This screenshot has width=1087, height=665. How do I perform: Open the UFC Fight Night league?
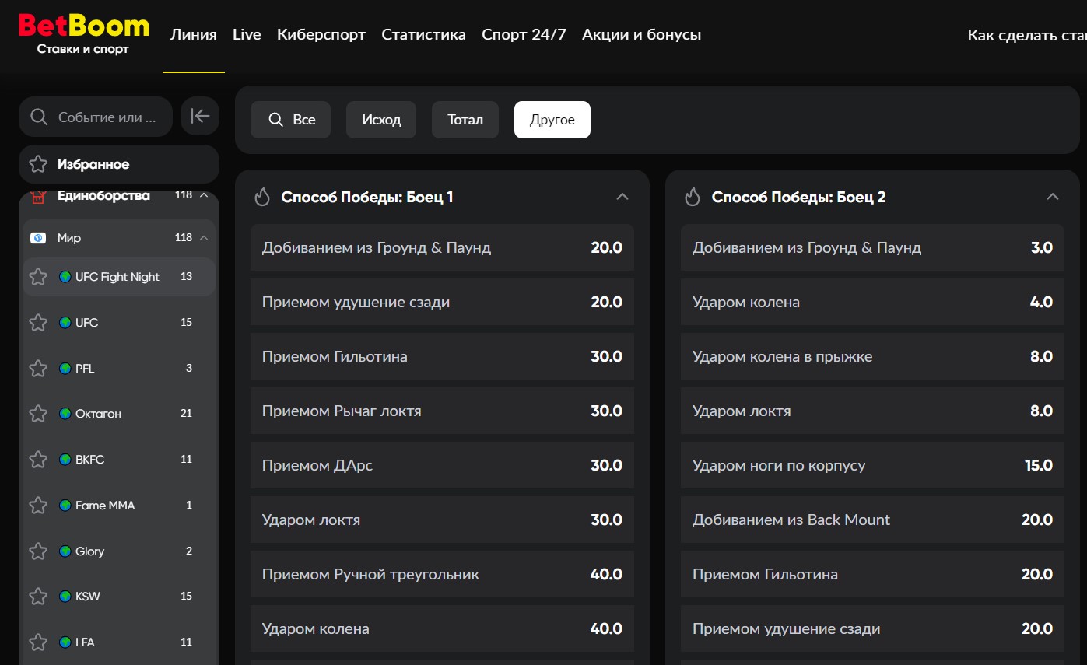[119, 277]
